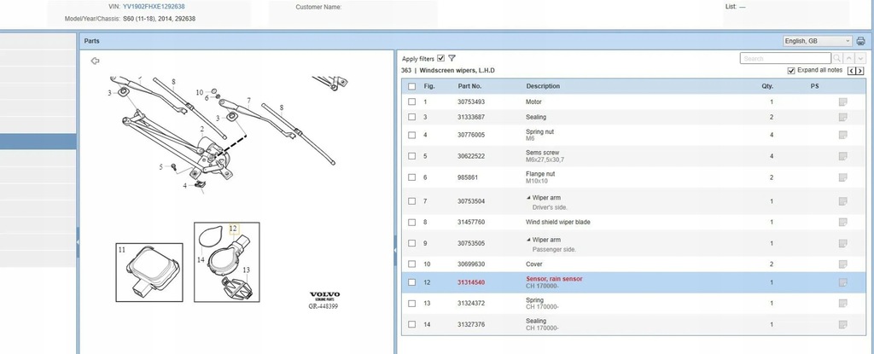Check the box for Flange nut row
Screen dimensions: 874x354
411,177
